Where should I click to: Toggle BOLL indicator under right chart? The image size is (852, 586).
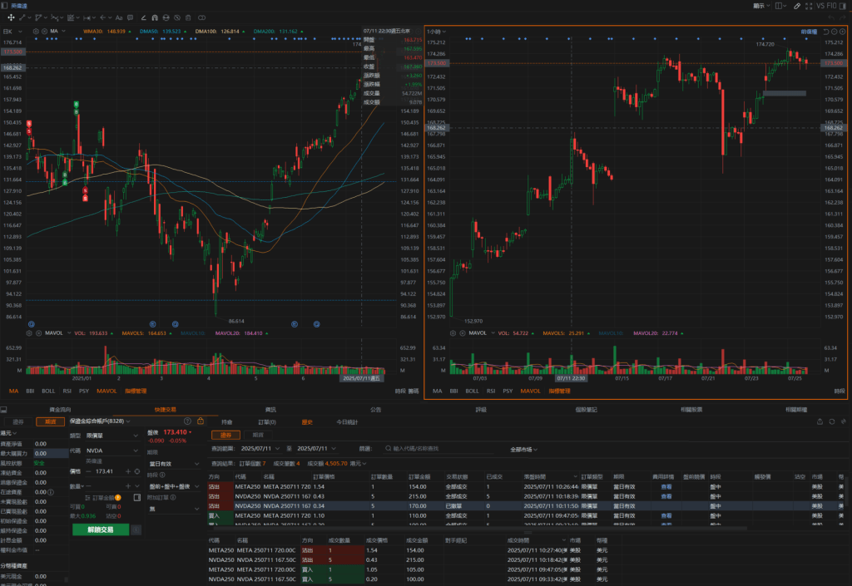472,390
